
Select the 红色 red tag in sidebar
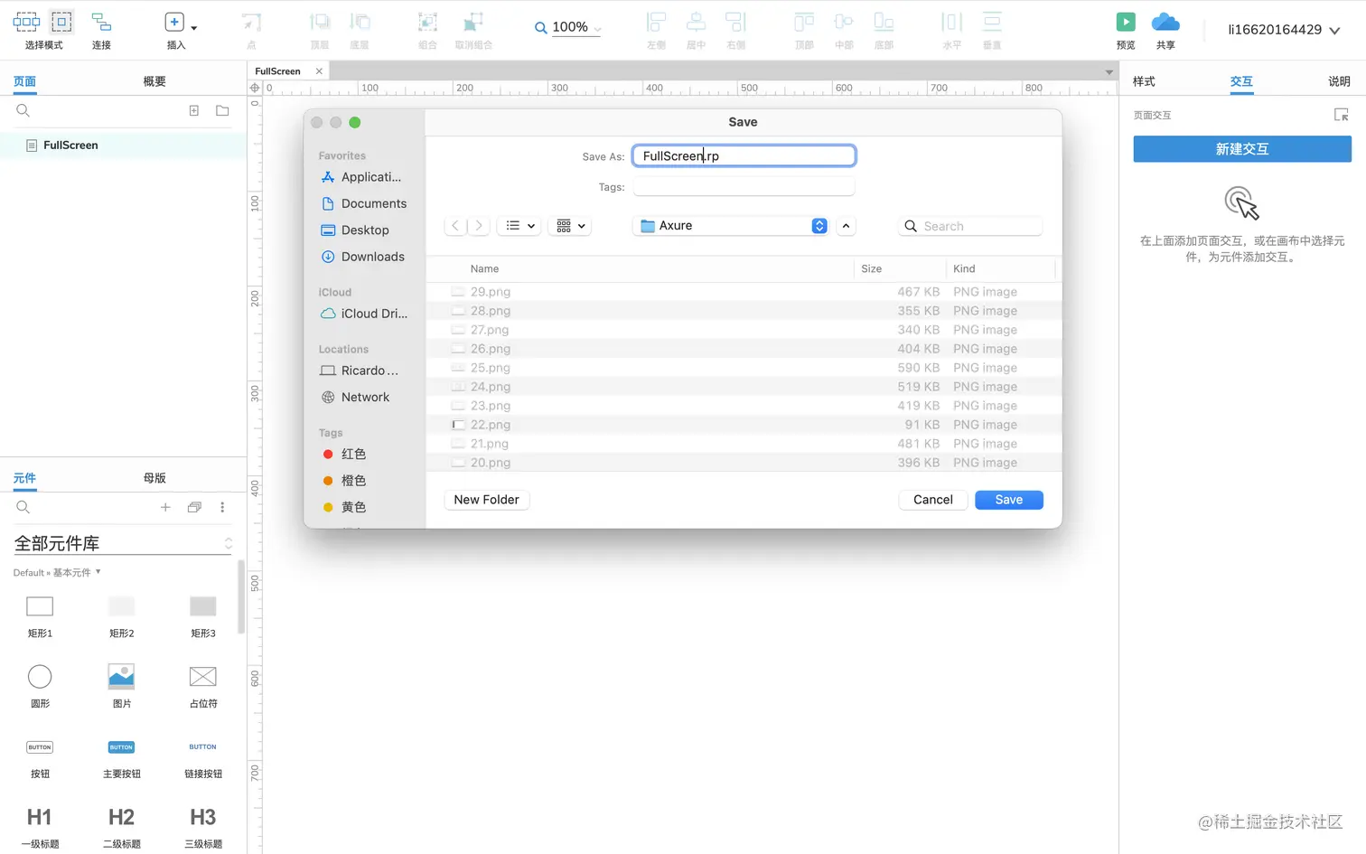(x=344, y=454)
